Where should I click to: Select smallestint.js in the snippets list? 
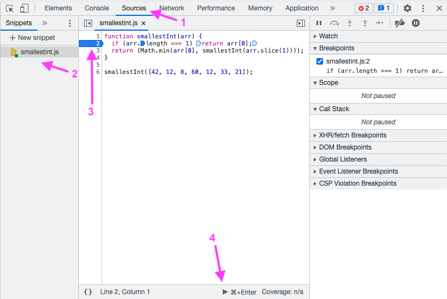click(39, 52)
